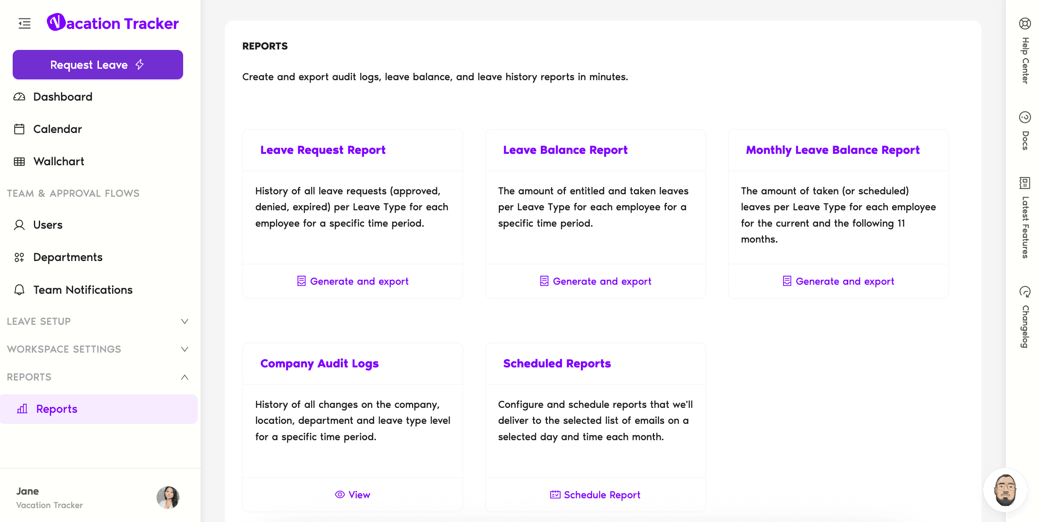1040x522 pixels.
Task: Expand the Workspace Settings section
Action: pyautogui.click(x=184, y=349)
